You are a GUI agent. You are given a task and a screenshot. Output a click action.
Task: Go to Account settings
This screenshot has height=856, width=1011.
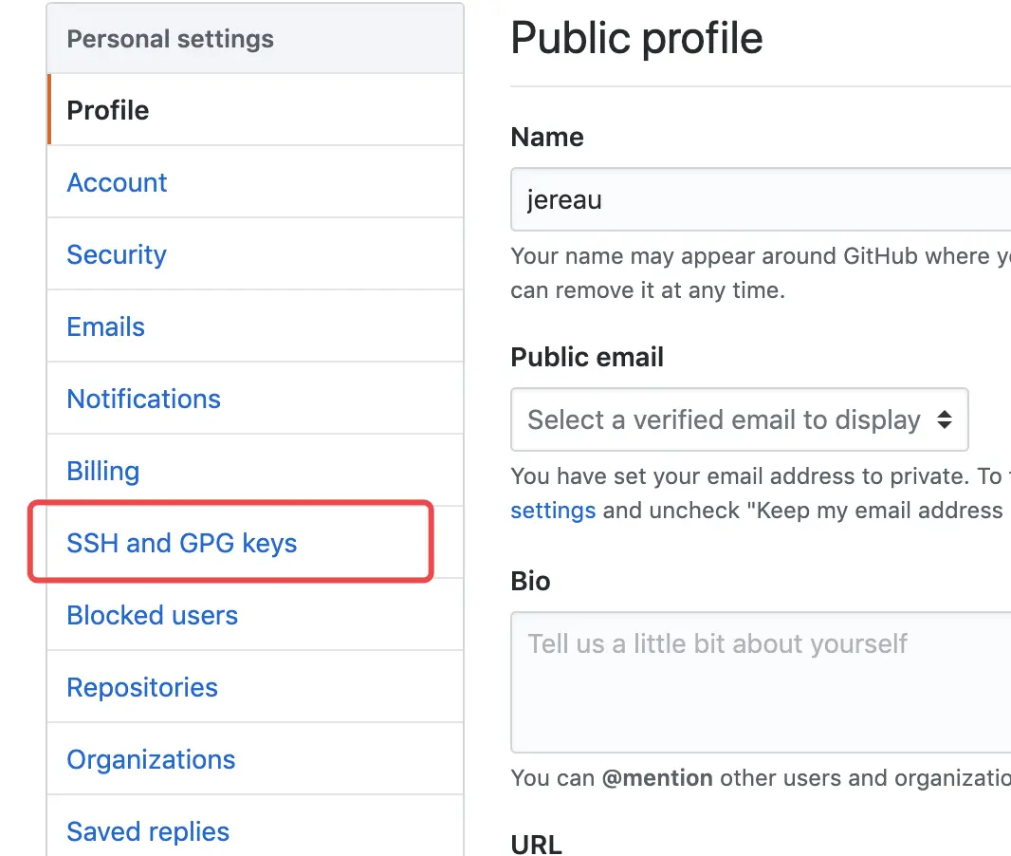point(117,182)
